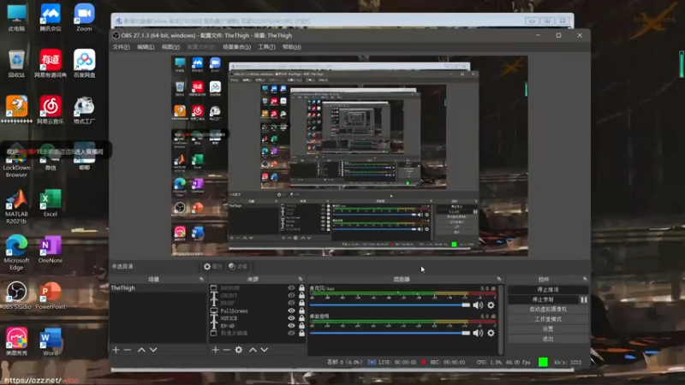Open 腾讯会议 desktop icon
The height and width of the screenshot is (385, 685).
51,17
